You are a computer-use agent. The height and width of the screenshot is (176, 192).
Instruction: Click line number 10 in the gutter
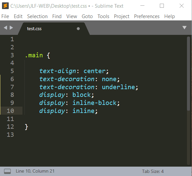(10, 111)
